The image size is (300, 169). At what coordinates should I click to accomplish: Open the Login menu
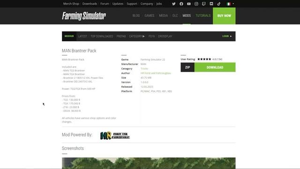(227, 36)
